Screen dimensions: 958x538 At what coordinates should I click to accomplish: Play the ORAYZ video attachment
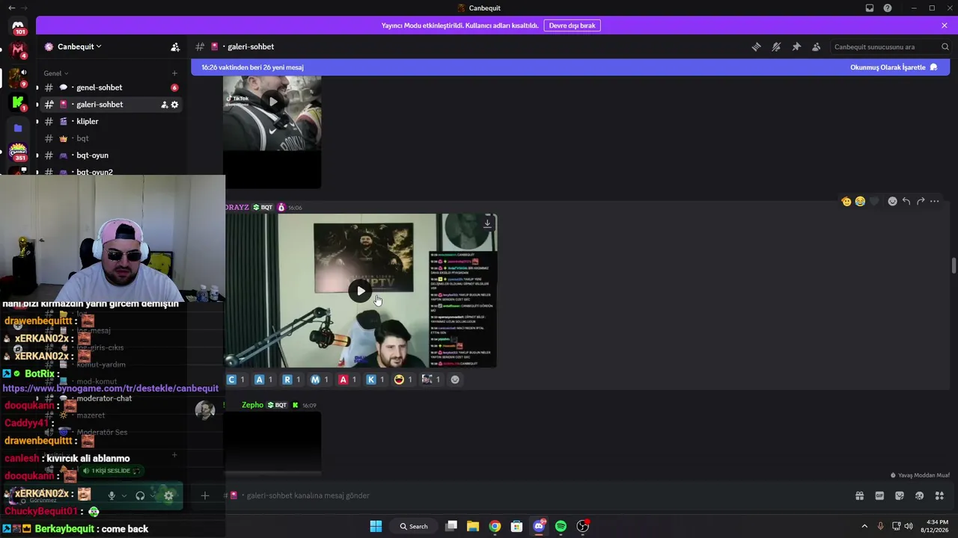click(361, 291)
